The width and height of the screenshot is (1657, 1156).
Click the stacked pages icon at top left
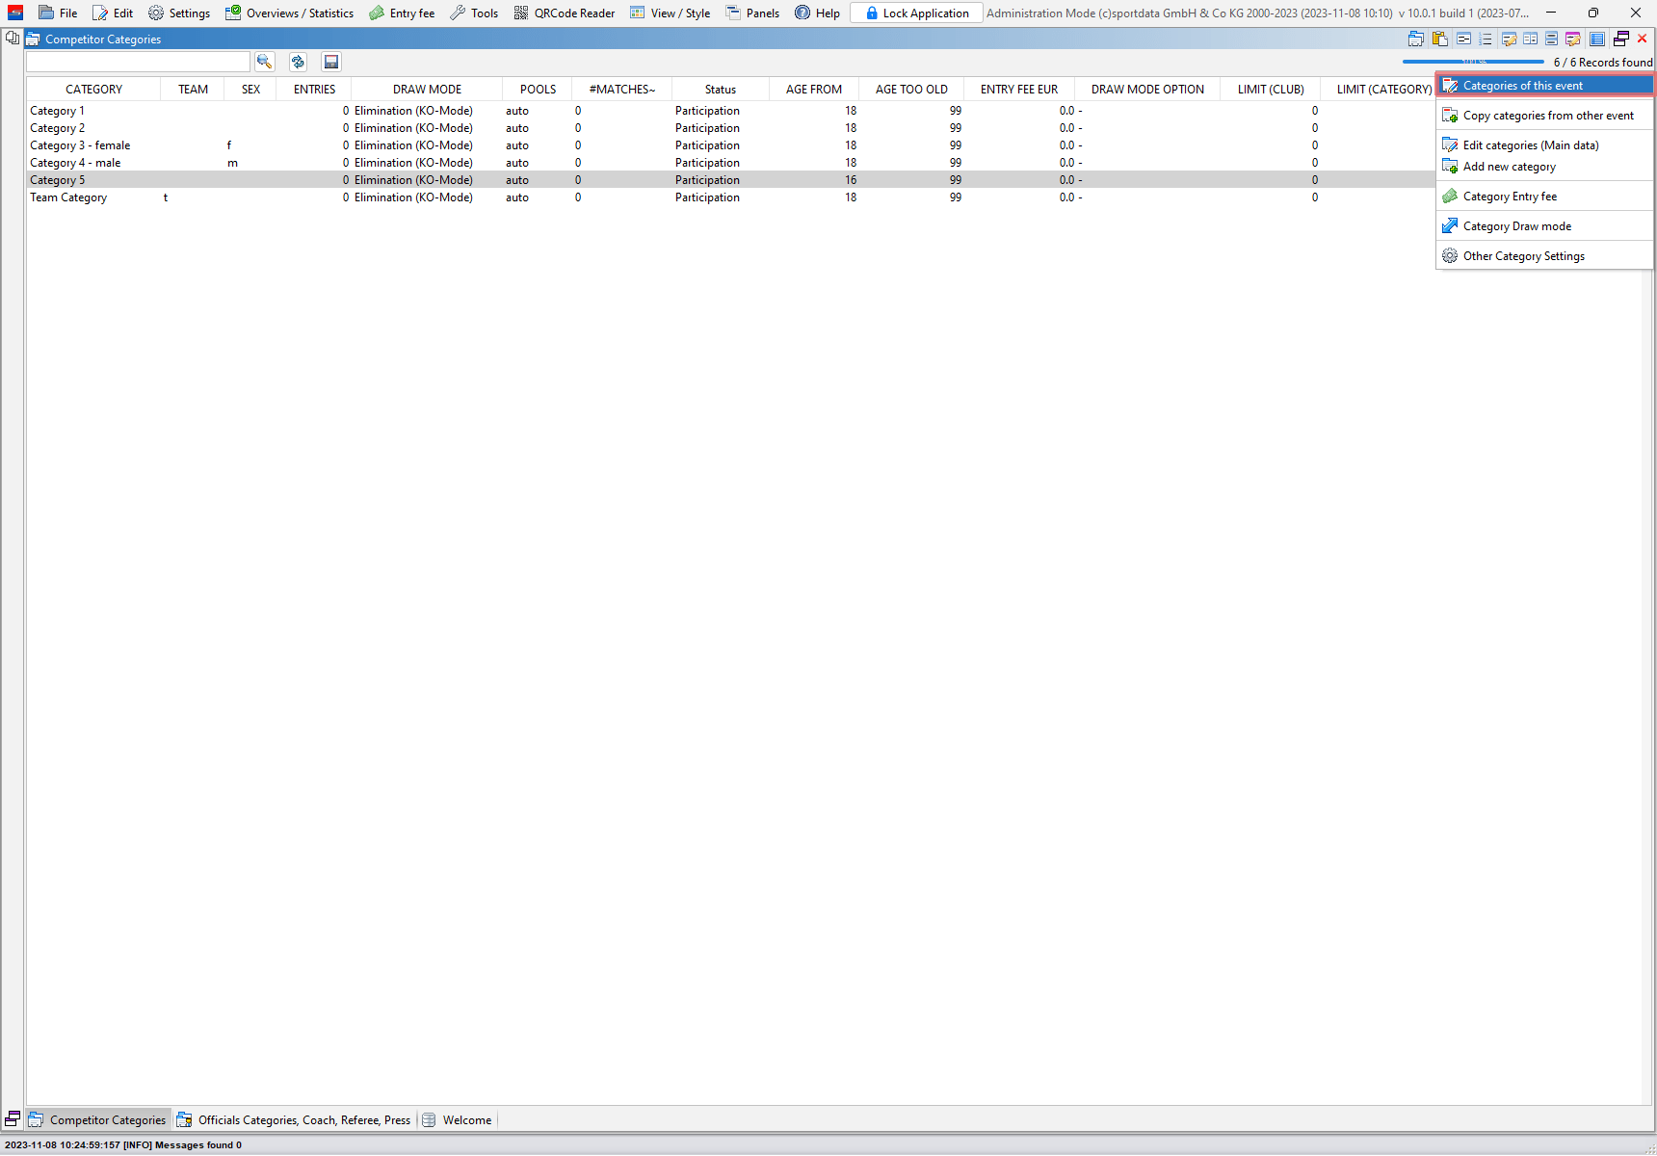13,39
